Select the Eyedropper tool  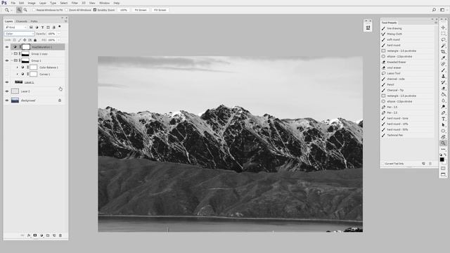coord(443,58)
